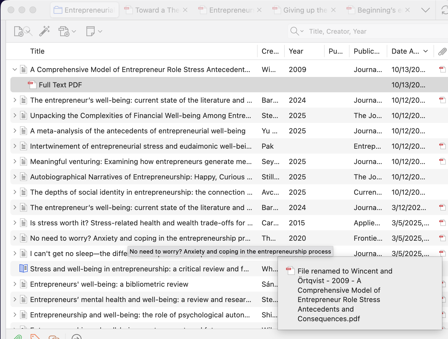Click the Frontie... publication cell
448x339 pixels.
[x=368, y=238]
